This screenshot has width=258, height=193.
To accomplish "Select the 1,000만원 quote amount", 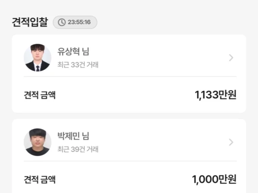I will [214, 179].
